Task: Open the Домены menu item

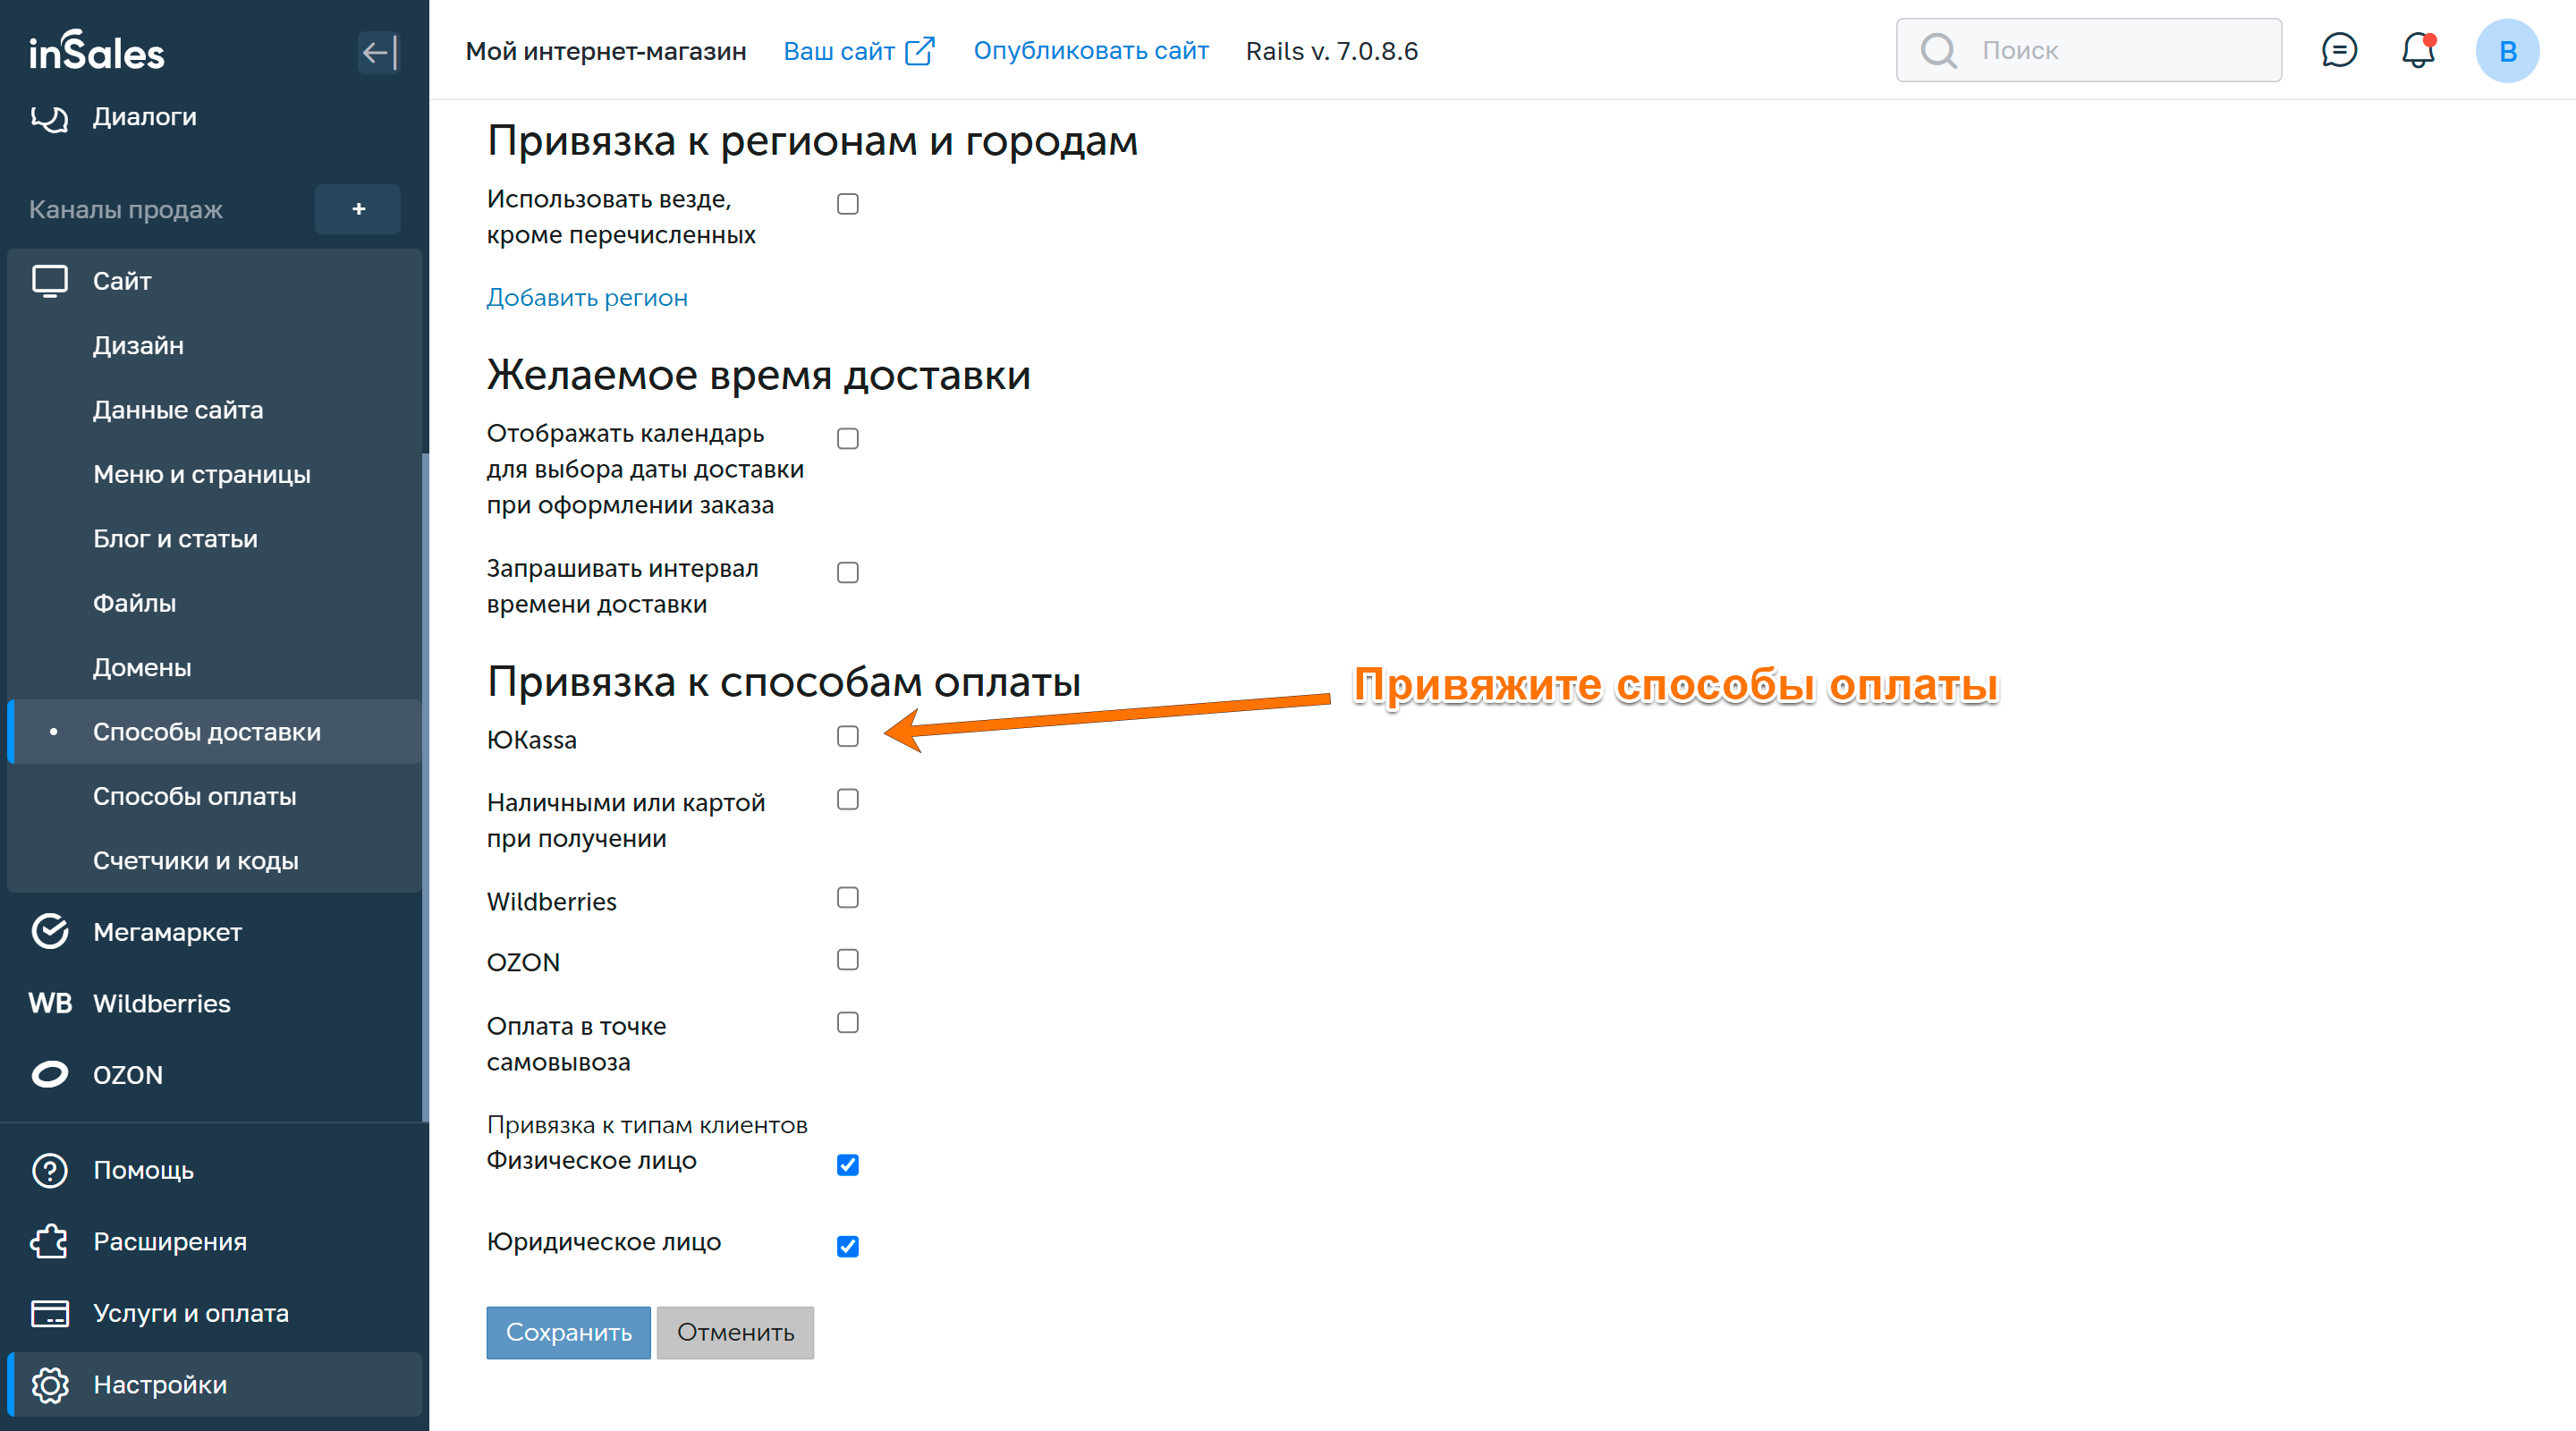Action: (142, 667)
